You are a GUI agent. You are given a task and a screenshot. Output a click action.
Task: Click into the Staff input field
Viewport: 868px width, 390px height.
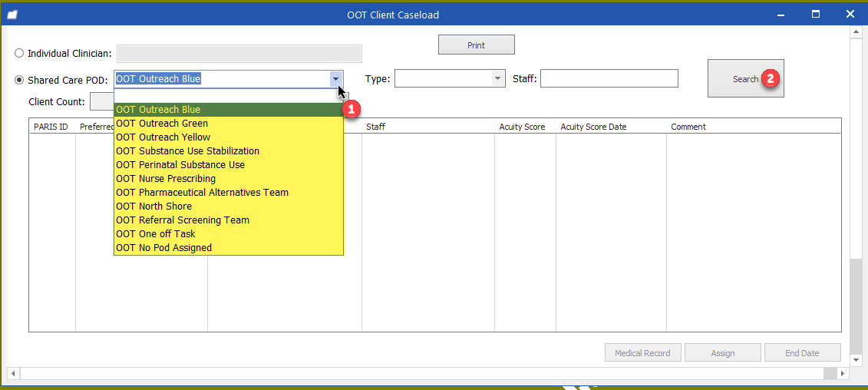[609, 79]
